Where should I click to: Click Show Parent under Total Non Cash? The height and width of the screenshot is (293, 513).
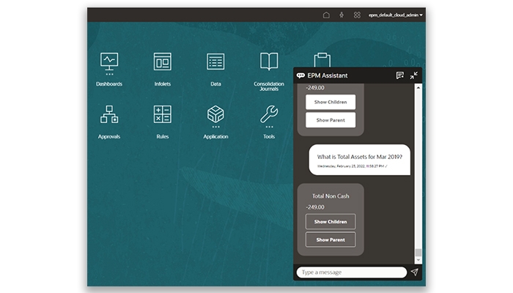[331, 240]
